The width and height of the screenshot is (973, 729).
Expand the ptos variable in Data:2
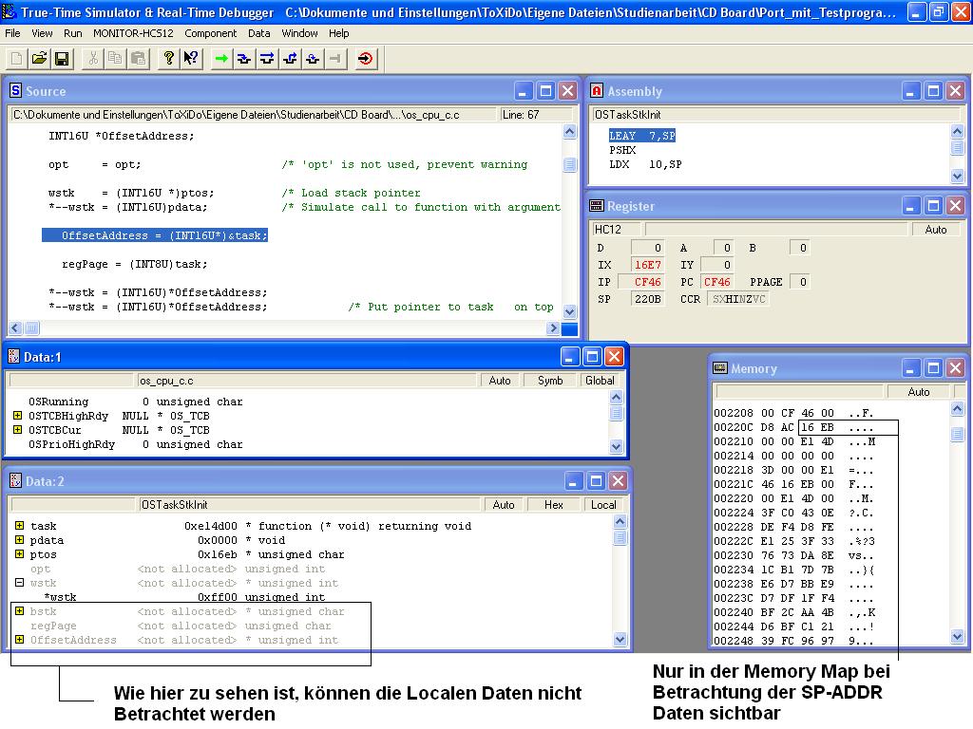(x=19, y=553)
